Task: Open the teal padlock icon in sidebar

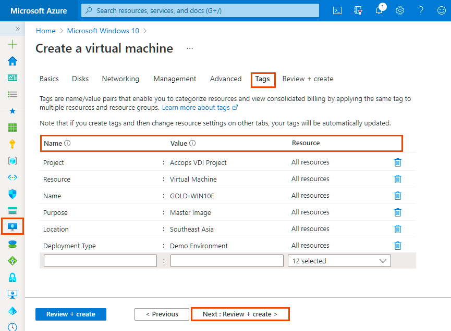Action: click(13, 277)
